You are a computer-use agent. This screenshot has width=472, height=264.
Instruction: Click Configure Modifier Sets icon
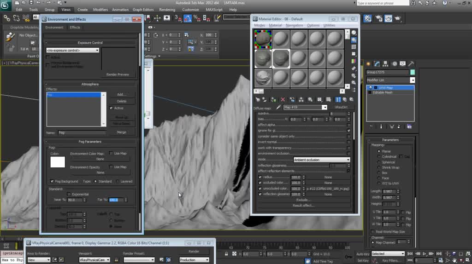(x=409, y=127)
